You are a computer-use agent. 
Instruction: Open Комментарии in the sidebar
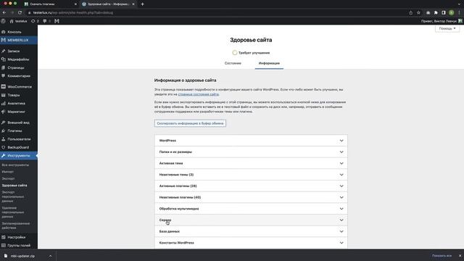[x=19, y=76]
